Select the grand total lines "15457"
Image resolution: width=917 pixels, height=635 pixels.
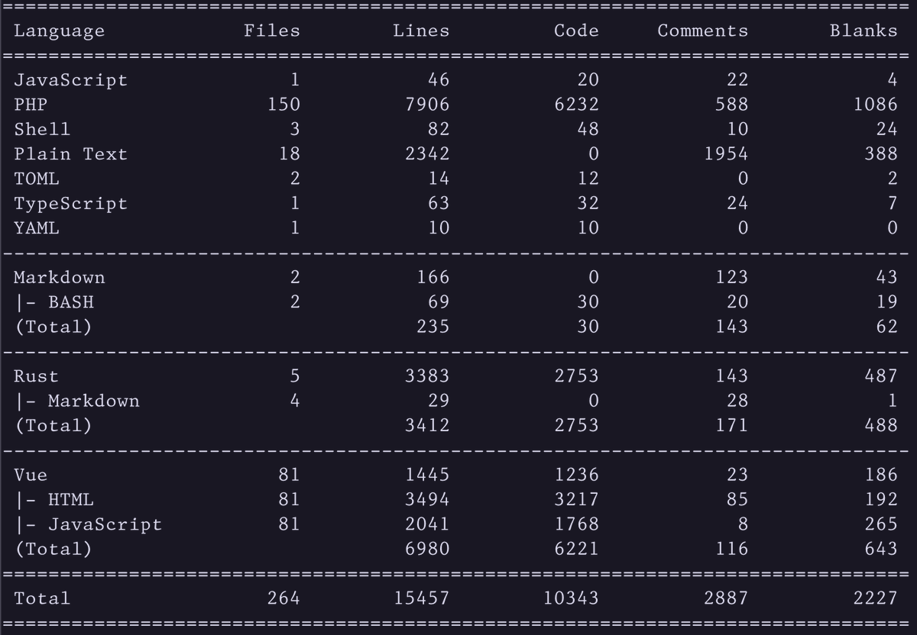pos(421,598)
